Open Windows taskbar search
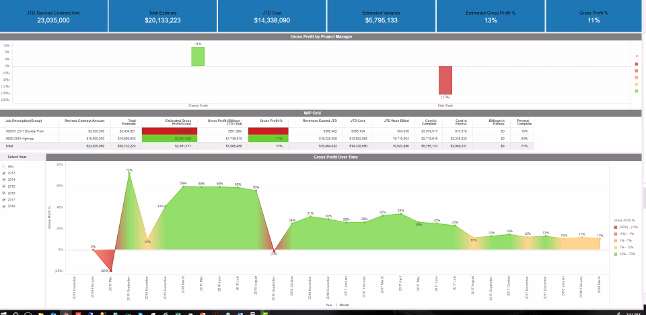Image resolution: width=646 pixels, height=315 pixels. tap(16, 314)
